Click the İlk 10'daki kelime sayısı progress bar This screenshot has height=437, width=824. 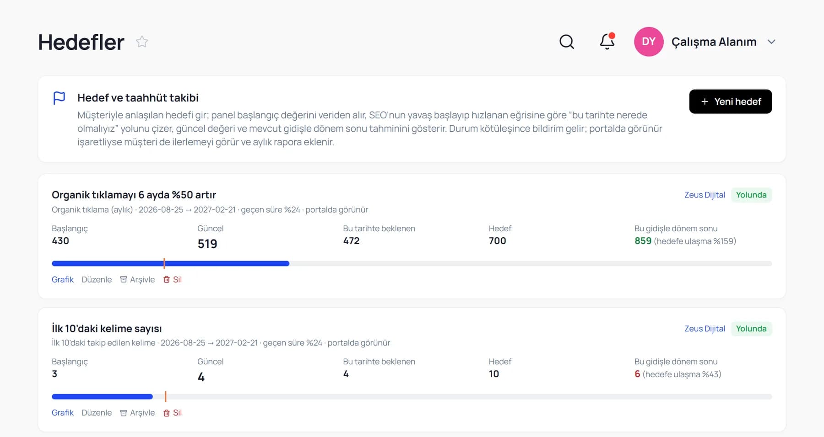coord(412,397)
